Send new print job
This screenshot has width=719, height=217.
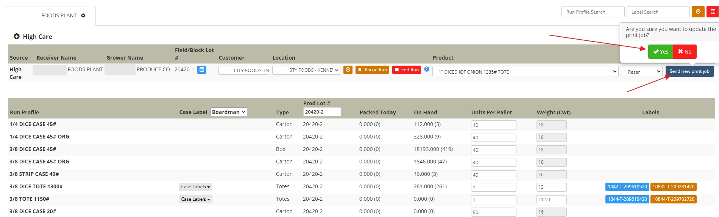point(689,71)
